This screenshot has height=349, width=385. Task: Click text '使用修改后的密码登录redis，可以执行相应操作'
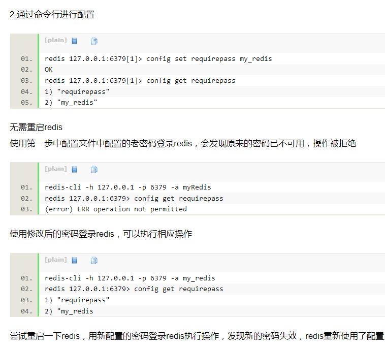[x=101, y=234]
